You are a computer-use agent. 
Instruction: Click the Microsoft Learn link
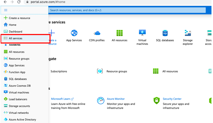[x=61, y=99]
